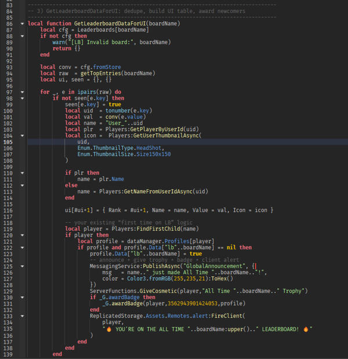Click 'GetNameFromUserIdAsync(uid)' on line 113
Image resolution: width=348 pixels, height=359 pixels.
pyautogui.click(x=166, y=191)
